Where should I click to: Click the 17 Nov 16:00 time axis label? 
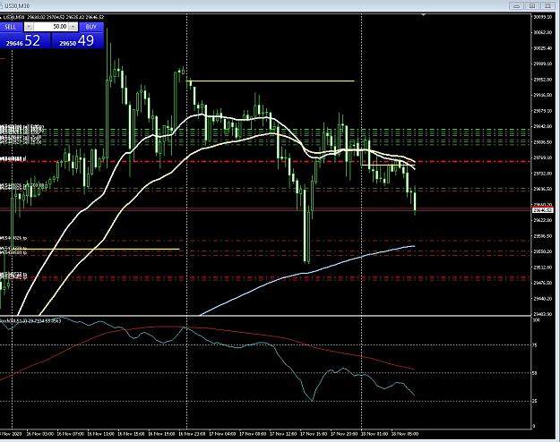[x=314, y=434]
